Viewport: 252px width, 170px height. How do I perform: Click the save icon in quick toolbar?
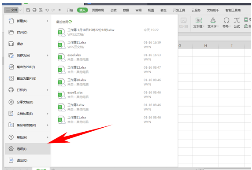[x=28, y=10]
